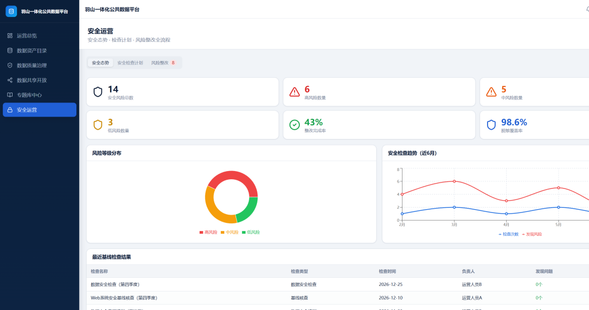Select 安全运营 lock icon item
This screenshot has width=589, height=310.
[x=10, y=110]
